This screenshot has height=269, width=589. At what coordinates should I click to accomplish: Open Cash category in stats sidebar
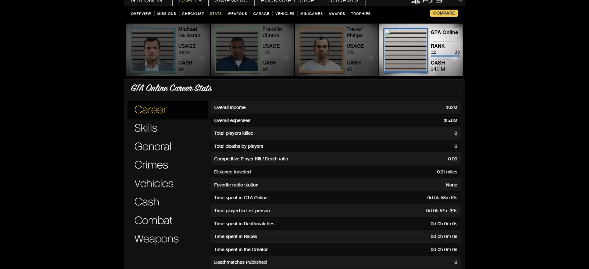pyautogui.click(x=147, y=202)
